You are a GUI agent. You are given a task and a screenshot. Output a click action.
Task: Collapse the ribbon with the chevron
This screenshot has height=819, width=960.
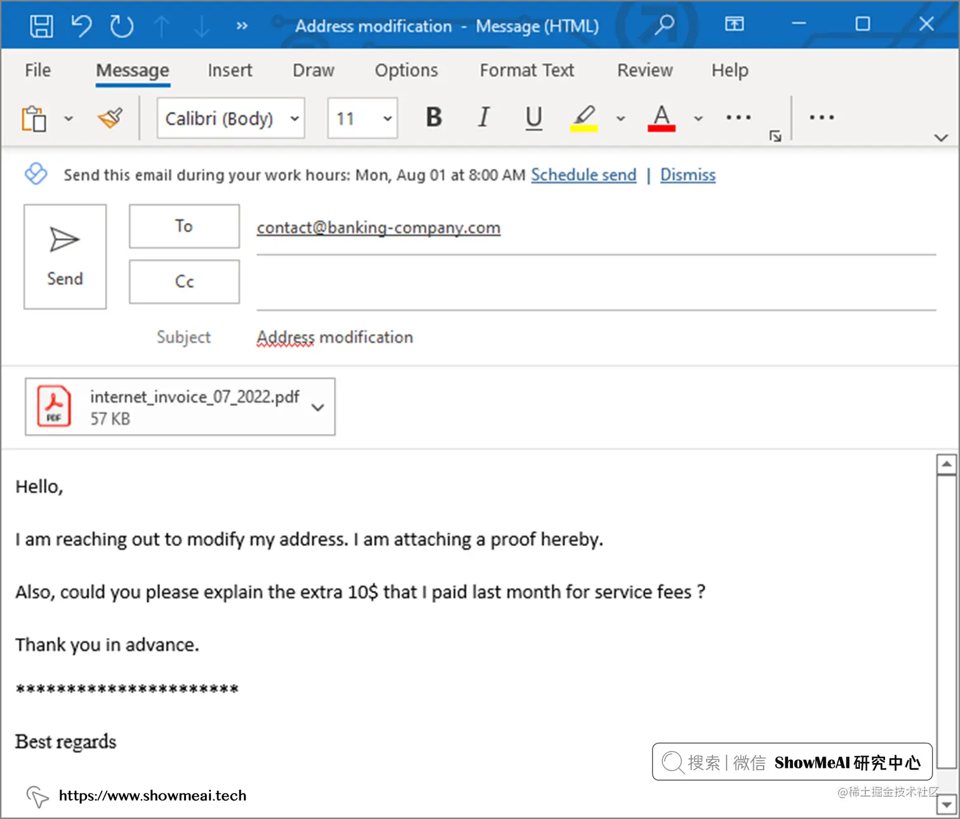tap(941, 138)
